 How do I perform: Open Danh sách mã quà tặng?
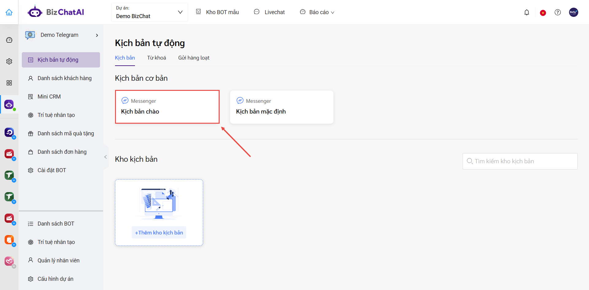pos(61,133)
